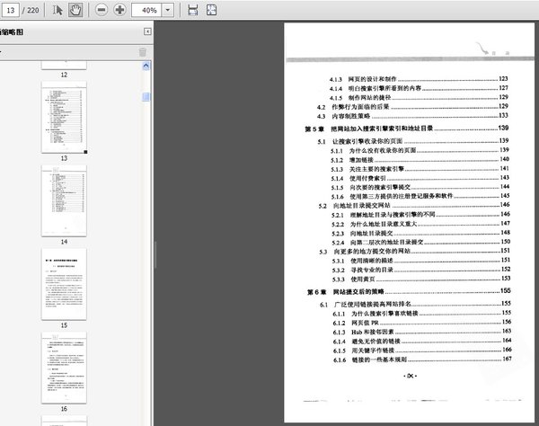Open page 13 thumbnail
The width and height of the screenshot is (539, 426).
65,117
